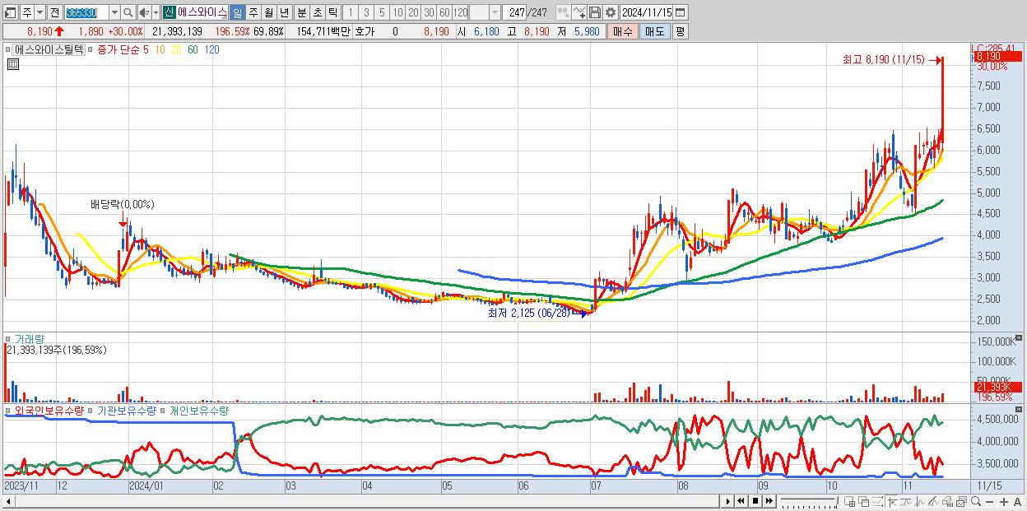The height and width of the screenshot is (511, 1027).
Task: Open the data table grid icon in the chart
Action: point(12,65)
